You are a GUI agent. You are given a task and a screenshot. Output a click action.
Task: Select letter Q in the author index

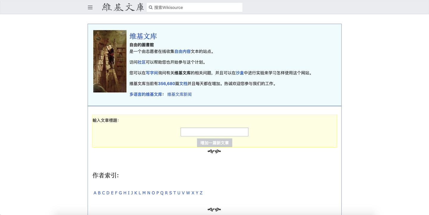coord(161,193)
